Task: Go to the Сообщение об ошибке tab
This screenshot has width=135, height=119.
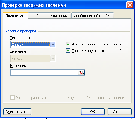Action: tap(93, 16)
